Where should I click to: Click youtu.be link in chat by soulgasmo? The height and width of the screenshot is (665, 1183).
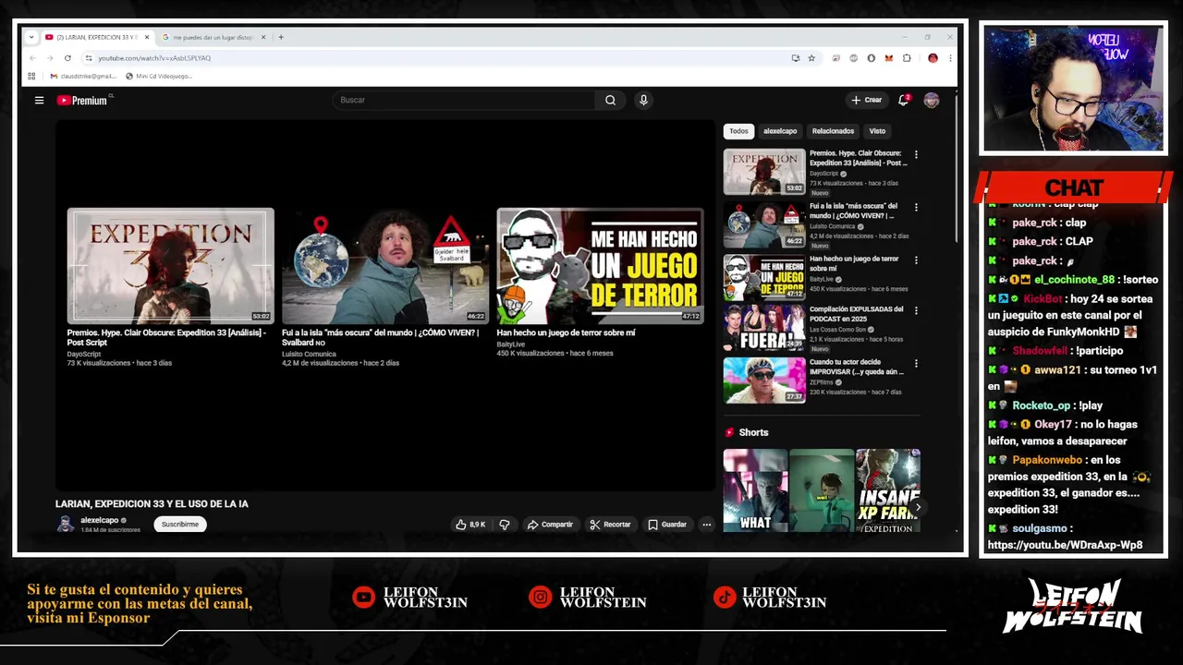pyautogui.click(x=1065, y=545)
